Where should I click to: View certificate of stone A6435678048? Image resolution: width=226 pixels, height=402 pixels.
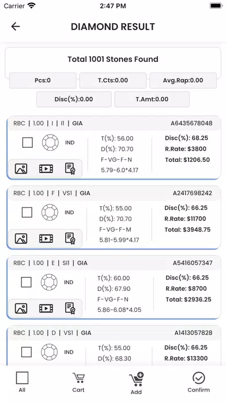(x=70, y=169)
